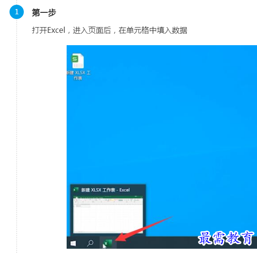The image size is (257, 253).
Task: Open the 新建 XLSX 工作表 desktop file icon
Action: point(78,60)
